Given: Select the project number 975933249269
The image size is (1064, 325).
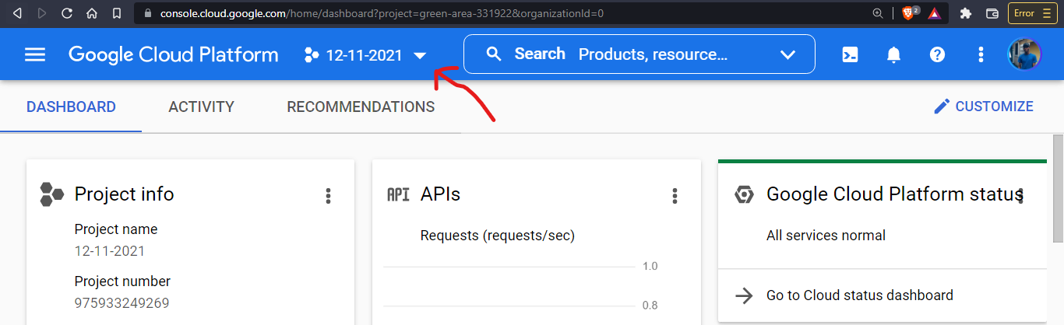Looking at the screenshot, I should (x=122, y=303).
